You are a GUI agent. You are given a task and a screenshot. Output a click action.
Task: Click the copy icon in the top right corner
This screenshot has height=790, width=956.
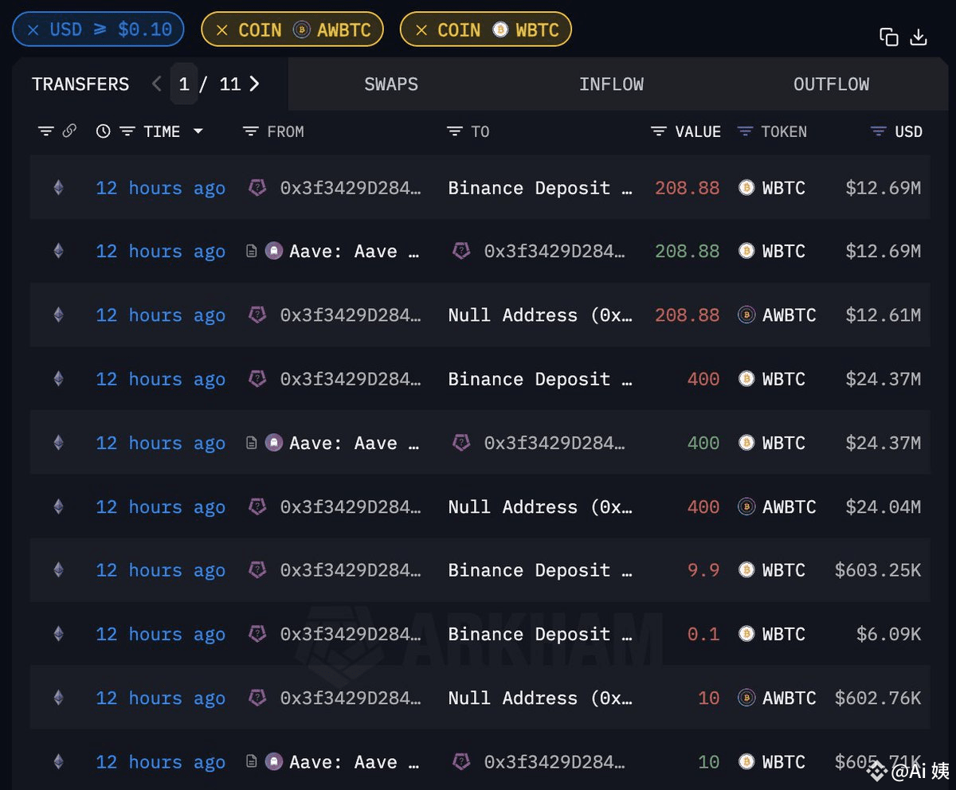(x=889, y=37)
